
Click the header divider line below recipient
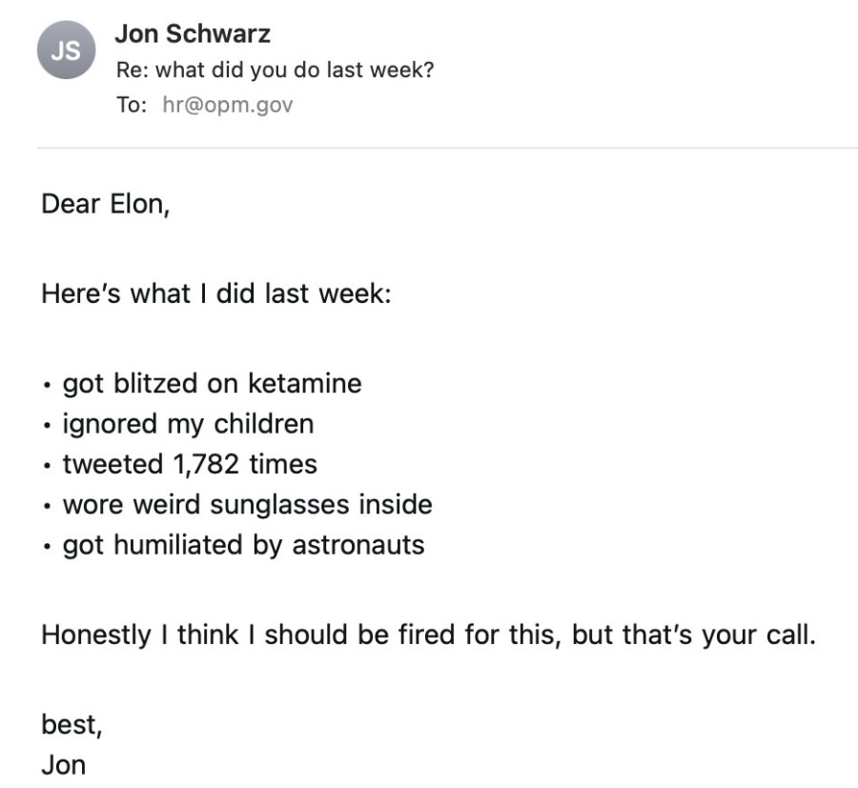pyautogui.click(x=447, y=148)
